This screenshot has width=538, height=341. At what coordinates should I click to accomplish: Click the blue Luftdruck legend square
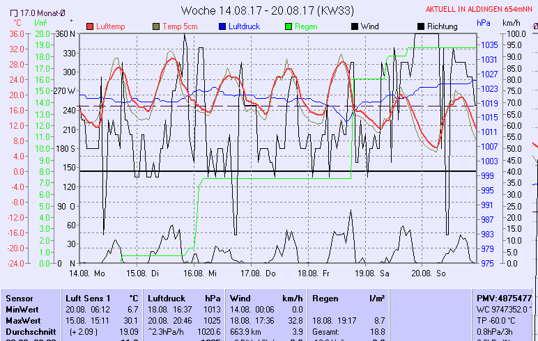222,26
